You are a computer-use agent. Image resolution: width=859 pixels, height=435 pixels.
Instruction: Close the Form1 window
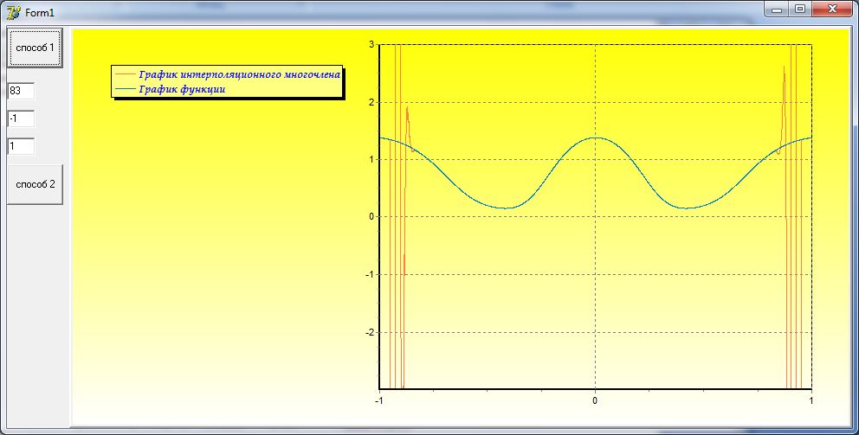coord(832,10)
